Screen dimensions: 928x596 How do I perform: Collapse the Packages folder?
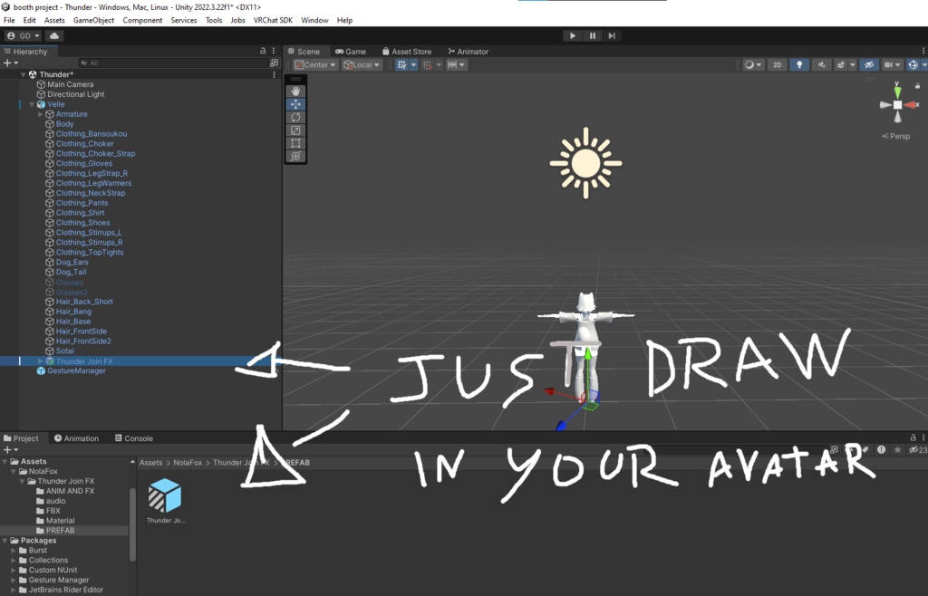pyautogui.click(x=5, y=541)
